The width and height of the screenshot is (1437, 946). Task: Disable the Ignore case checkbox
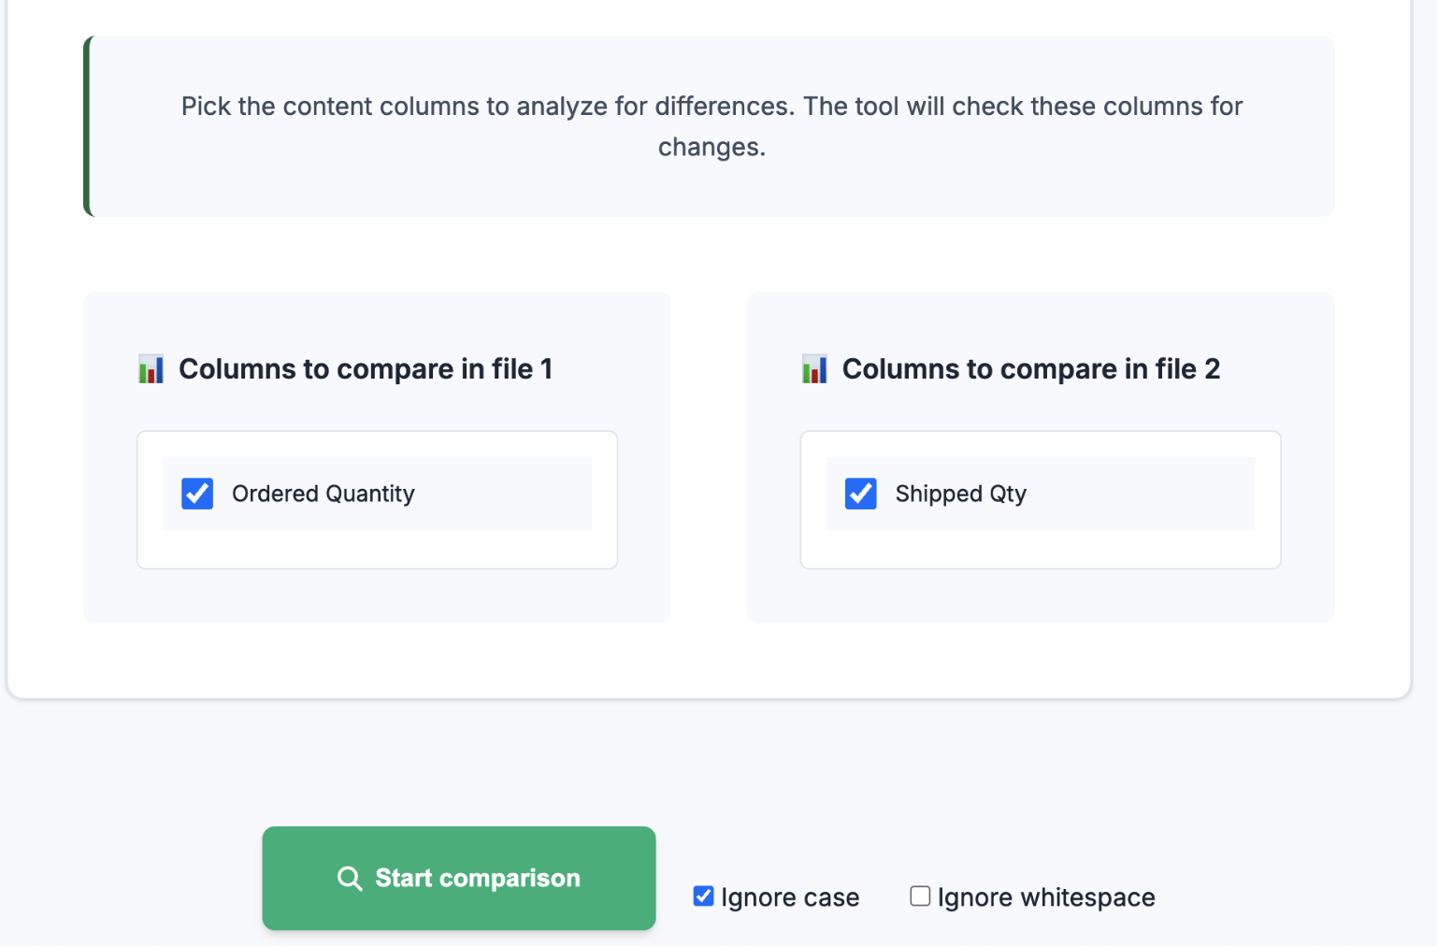[x=703, y=896]
